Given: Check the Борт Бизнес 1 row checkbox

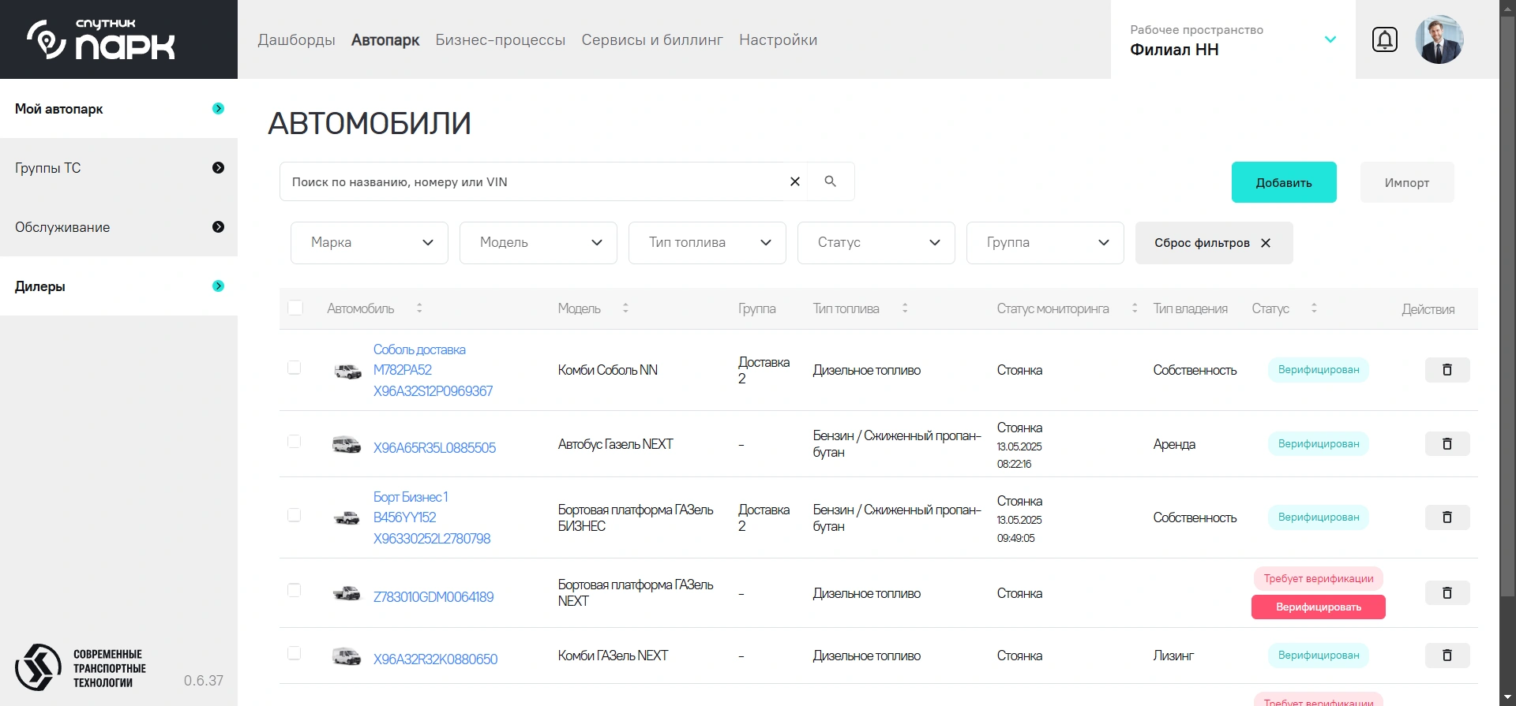Looking at the screenshot, I should tap(295, 516).
